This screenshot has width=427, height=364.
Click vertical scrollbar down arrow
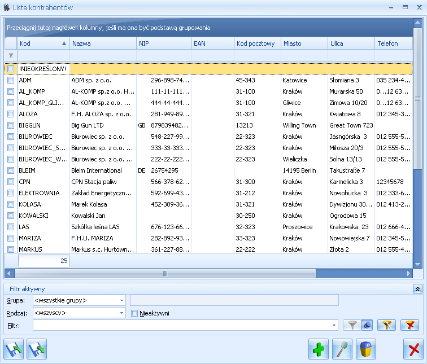[x=417, y=264]
